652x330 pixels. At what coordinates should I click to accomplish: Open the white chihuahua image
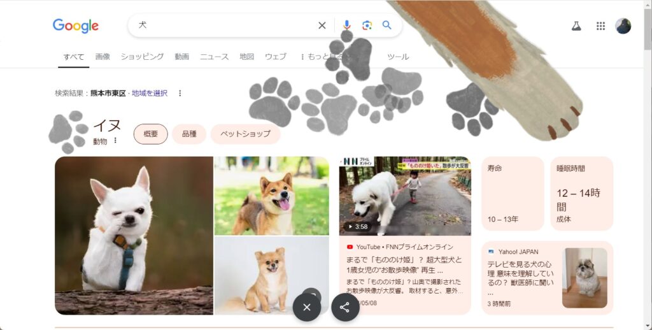tap(134, 235)
